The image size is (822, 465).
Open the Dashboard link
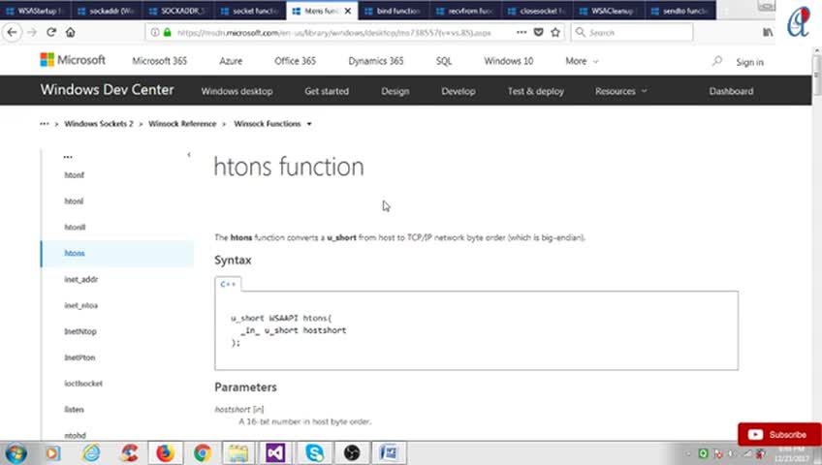coord(731,91)
